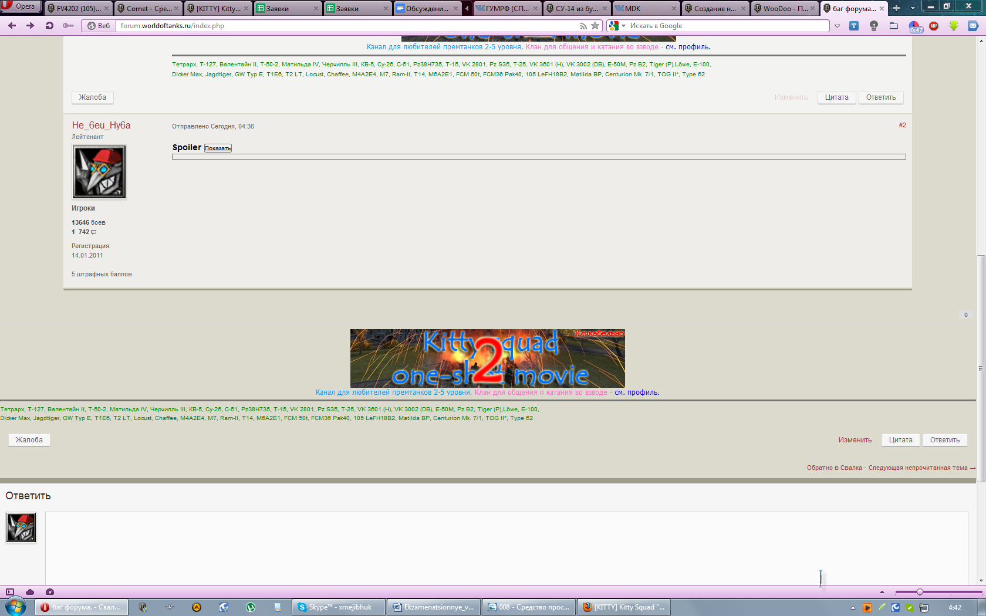
Task: Focus the forum.worldoftanks.ru address field
Action: tap(346, 26)
